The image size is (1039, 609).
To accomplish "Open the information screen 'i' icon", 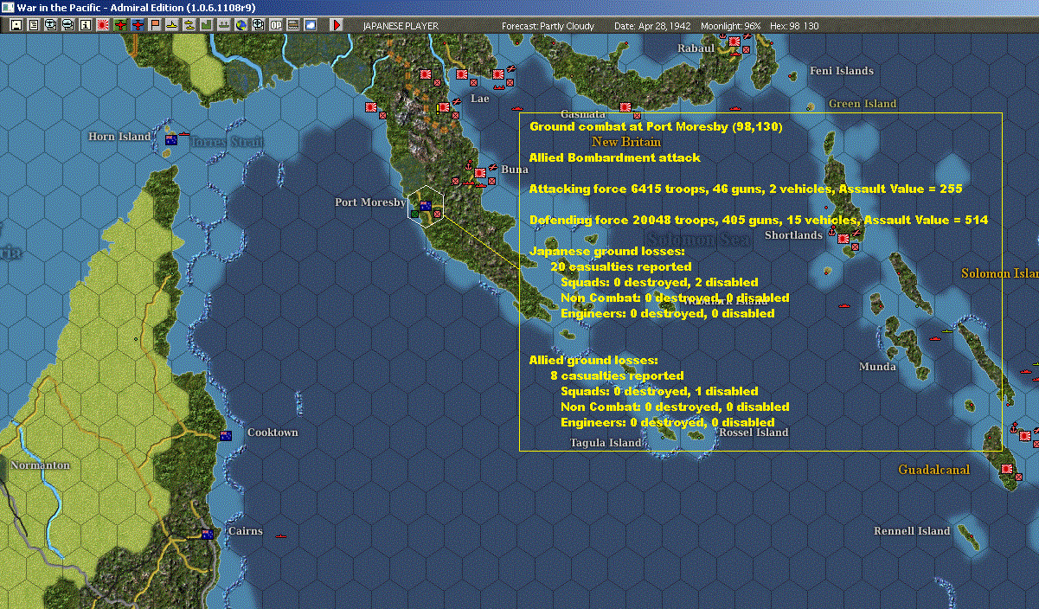I will point(86,25).
